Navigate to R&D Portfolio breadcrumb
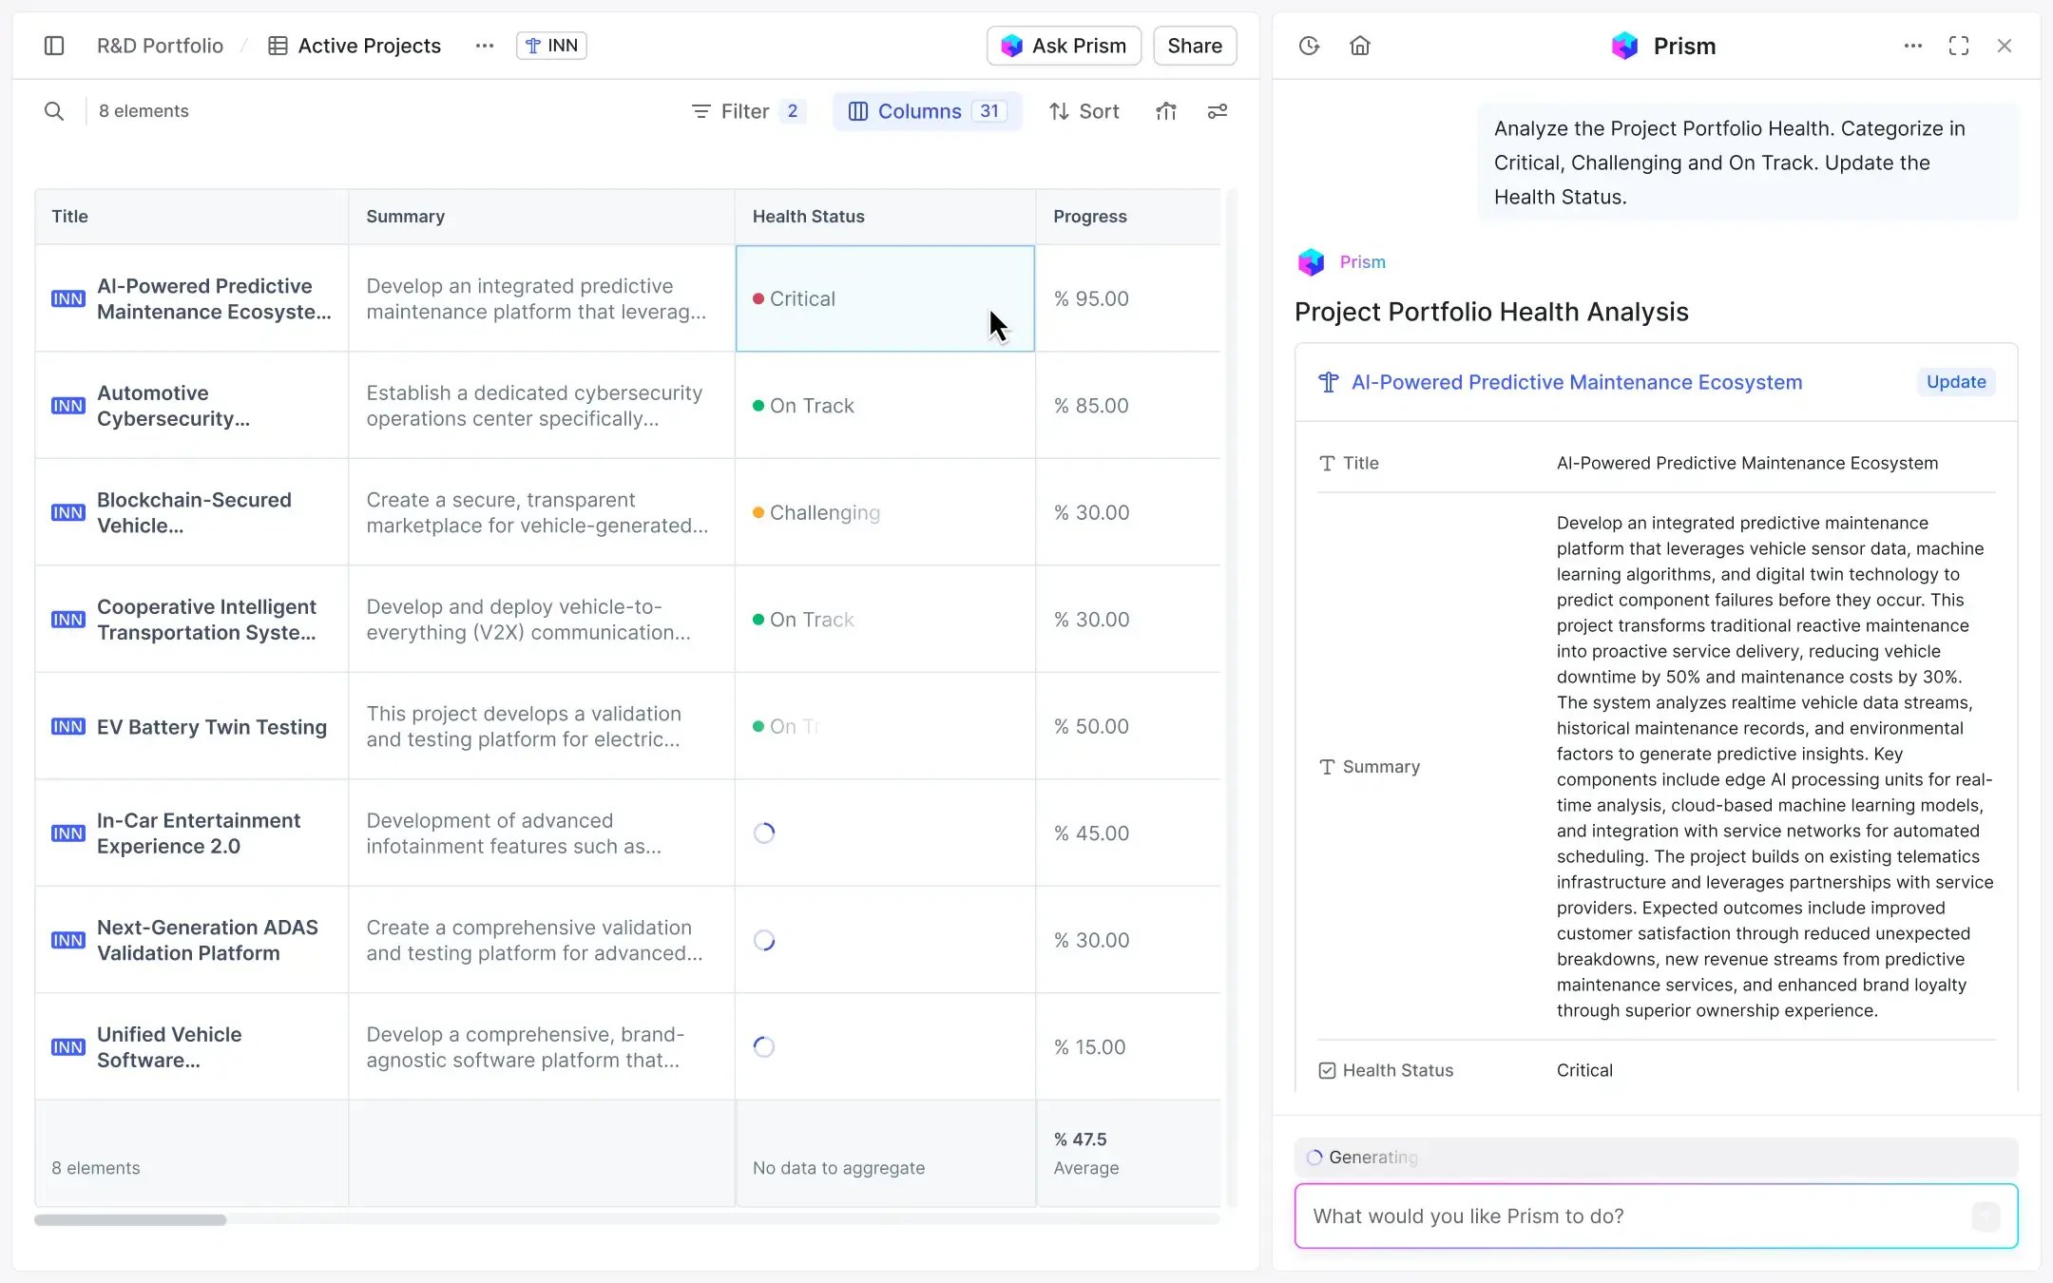 click(x=160, y=46)
